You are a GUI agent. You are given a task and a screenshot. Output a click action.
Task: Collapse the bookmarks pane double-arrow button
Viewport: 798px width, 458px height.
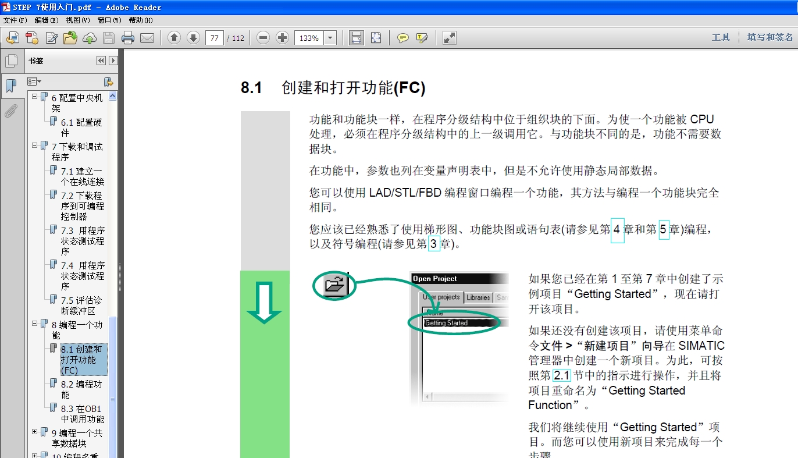click(x=101, y=61)
